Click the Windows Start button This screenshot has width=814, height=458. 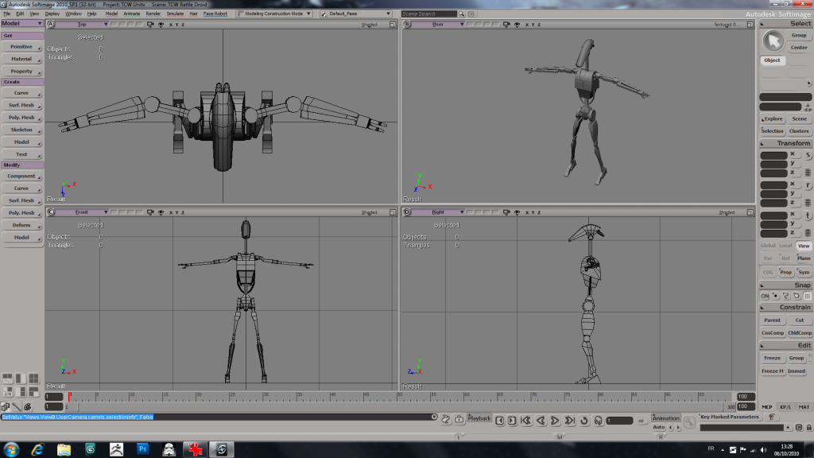pos(11,449)
